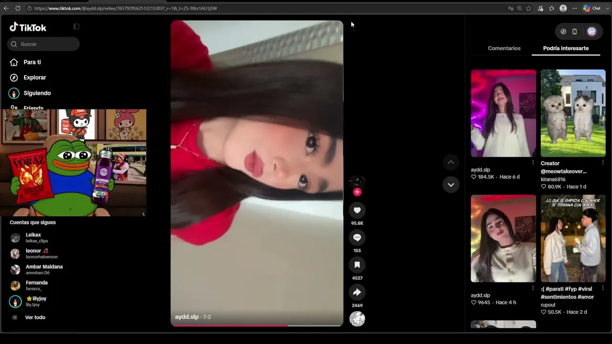The image size is (612, 344).
Task: Click the TikTok URL in the address bar
Action: [125, 8]
